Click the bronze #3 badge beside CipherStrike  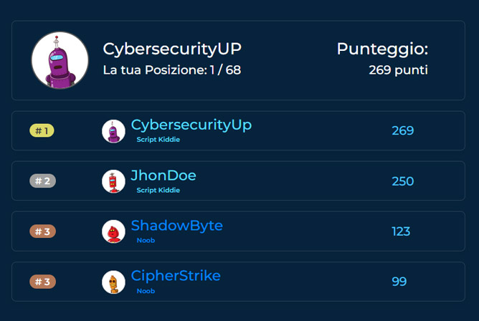[42, 282]
